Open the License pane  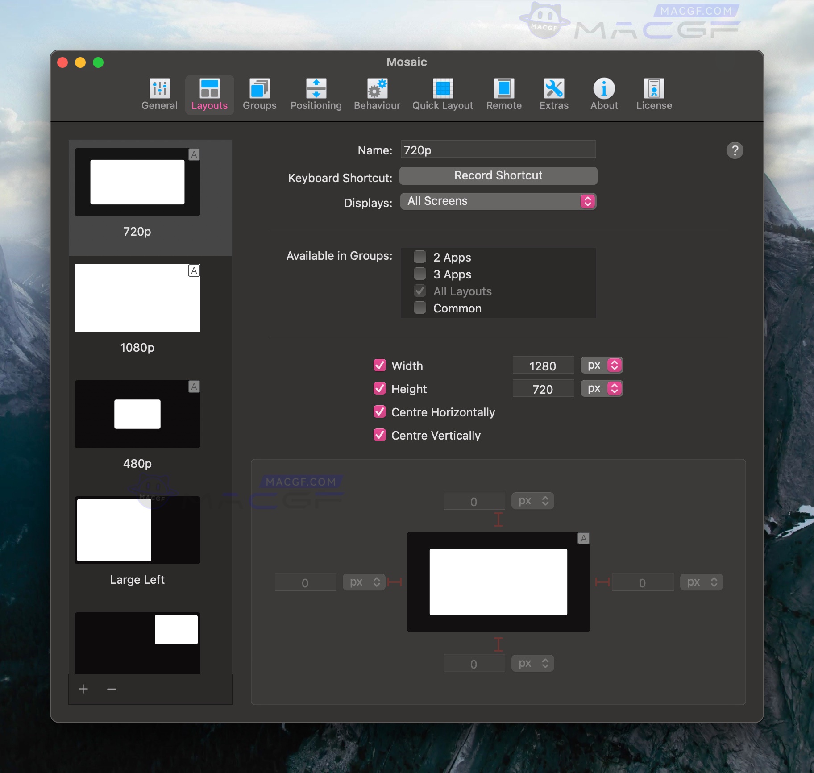(x=654, y=89)
